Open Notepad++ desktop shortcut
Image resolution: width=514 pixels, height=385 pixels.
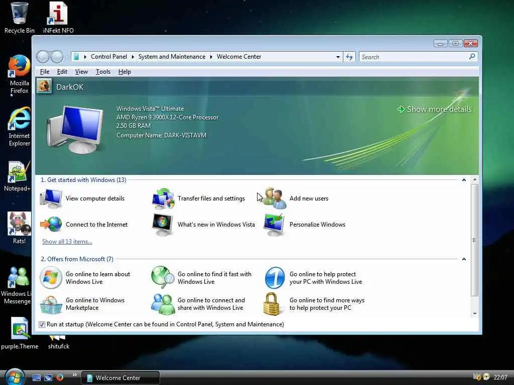tap(17, 176)
